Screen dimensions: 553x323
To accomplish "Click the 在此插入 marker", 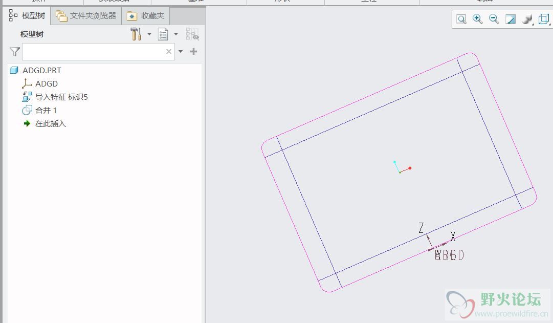I will click(51, 123).
